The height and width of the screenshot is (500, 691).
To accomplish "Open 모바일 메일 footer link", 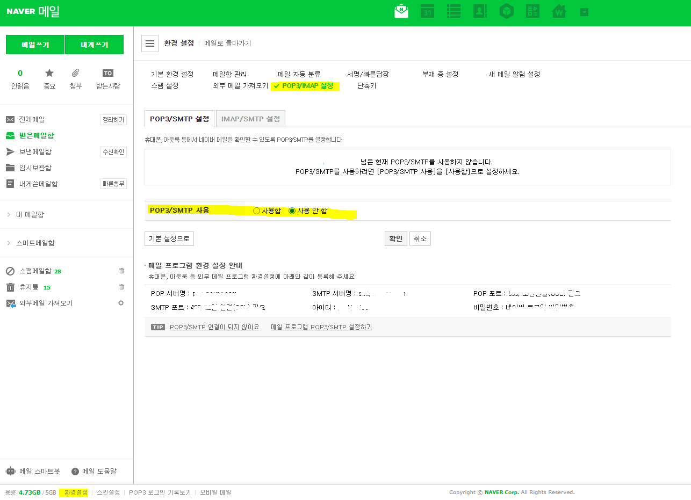I will pyautogui.click(x=215, y=492).
